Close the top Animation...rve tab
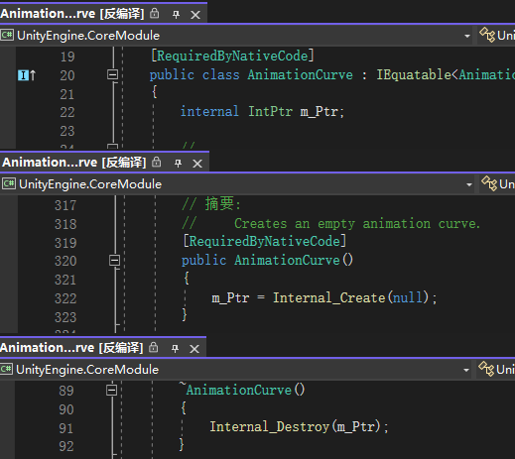This screenshot has width=515, height=459. (195, 15)
